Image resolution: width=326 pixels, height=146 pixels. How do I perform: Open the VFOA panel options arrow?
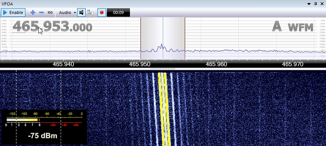click(x=309, y=4)
